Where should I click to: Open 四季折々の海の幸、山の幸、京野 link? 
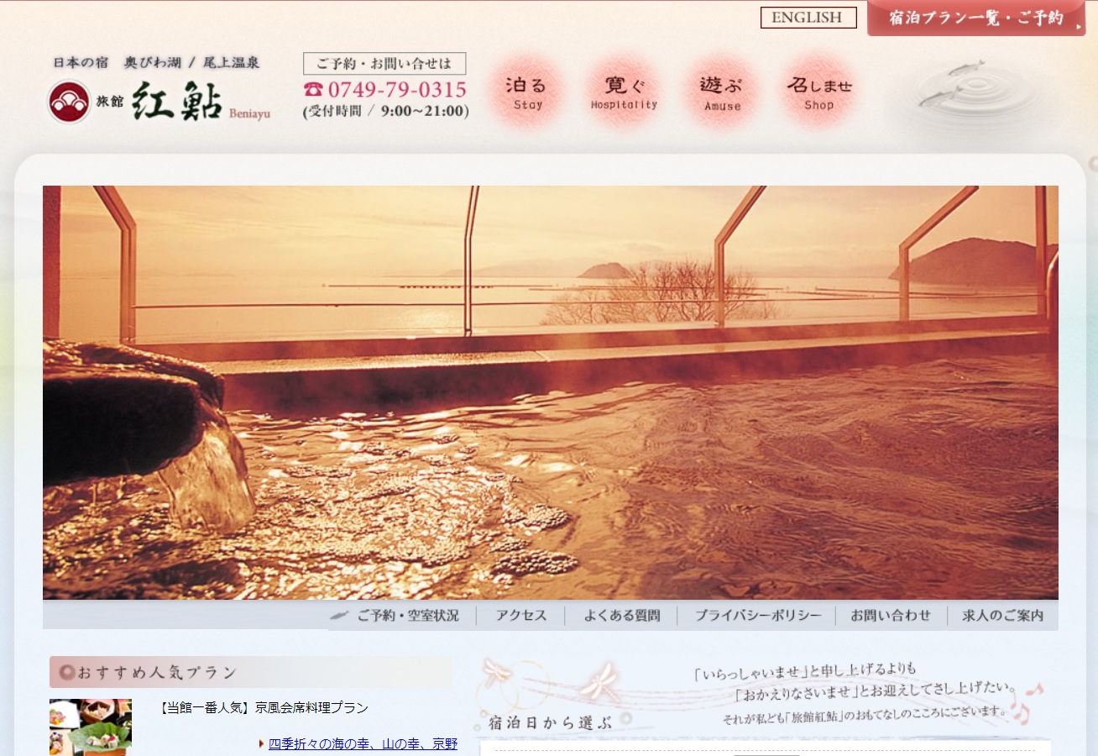[x=363, y=743]
